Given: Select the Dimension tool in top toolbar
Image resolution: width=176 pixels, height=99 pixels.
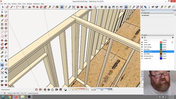Looking at the screenshot, I should coord(166,7).
